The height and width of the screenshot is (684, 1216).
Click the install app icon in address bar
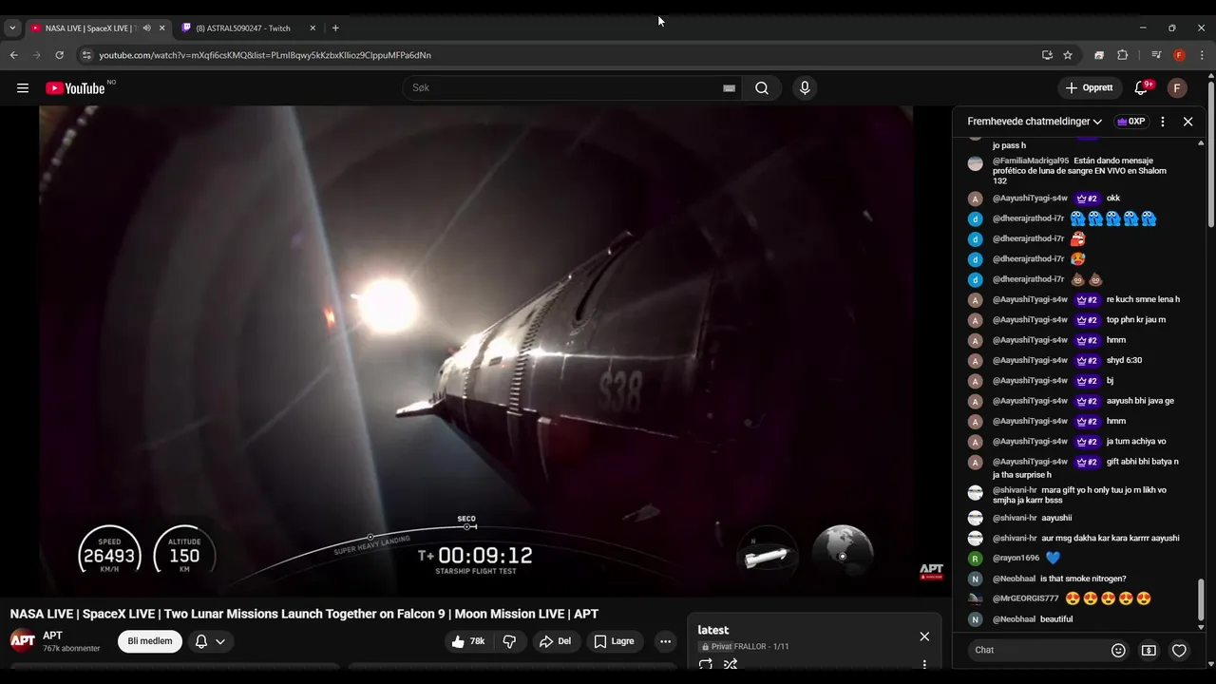1047,55
